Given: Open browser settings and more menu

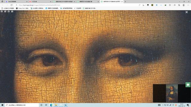Looking at the screenshot, I should point(188,5).
